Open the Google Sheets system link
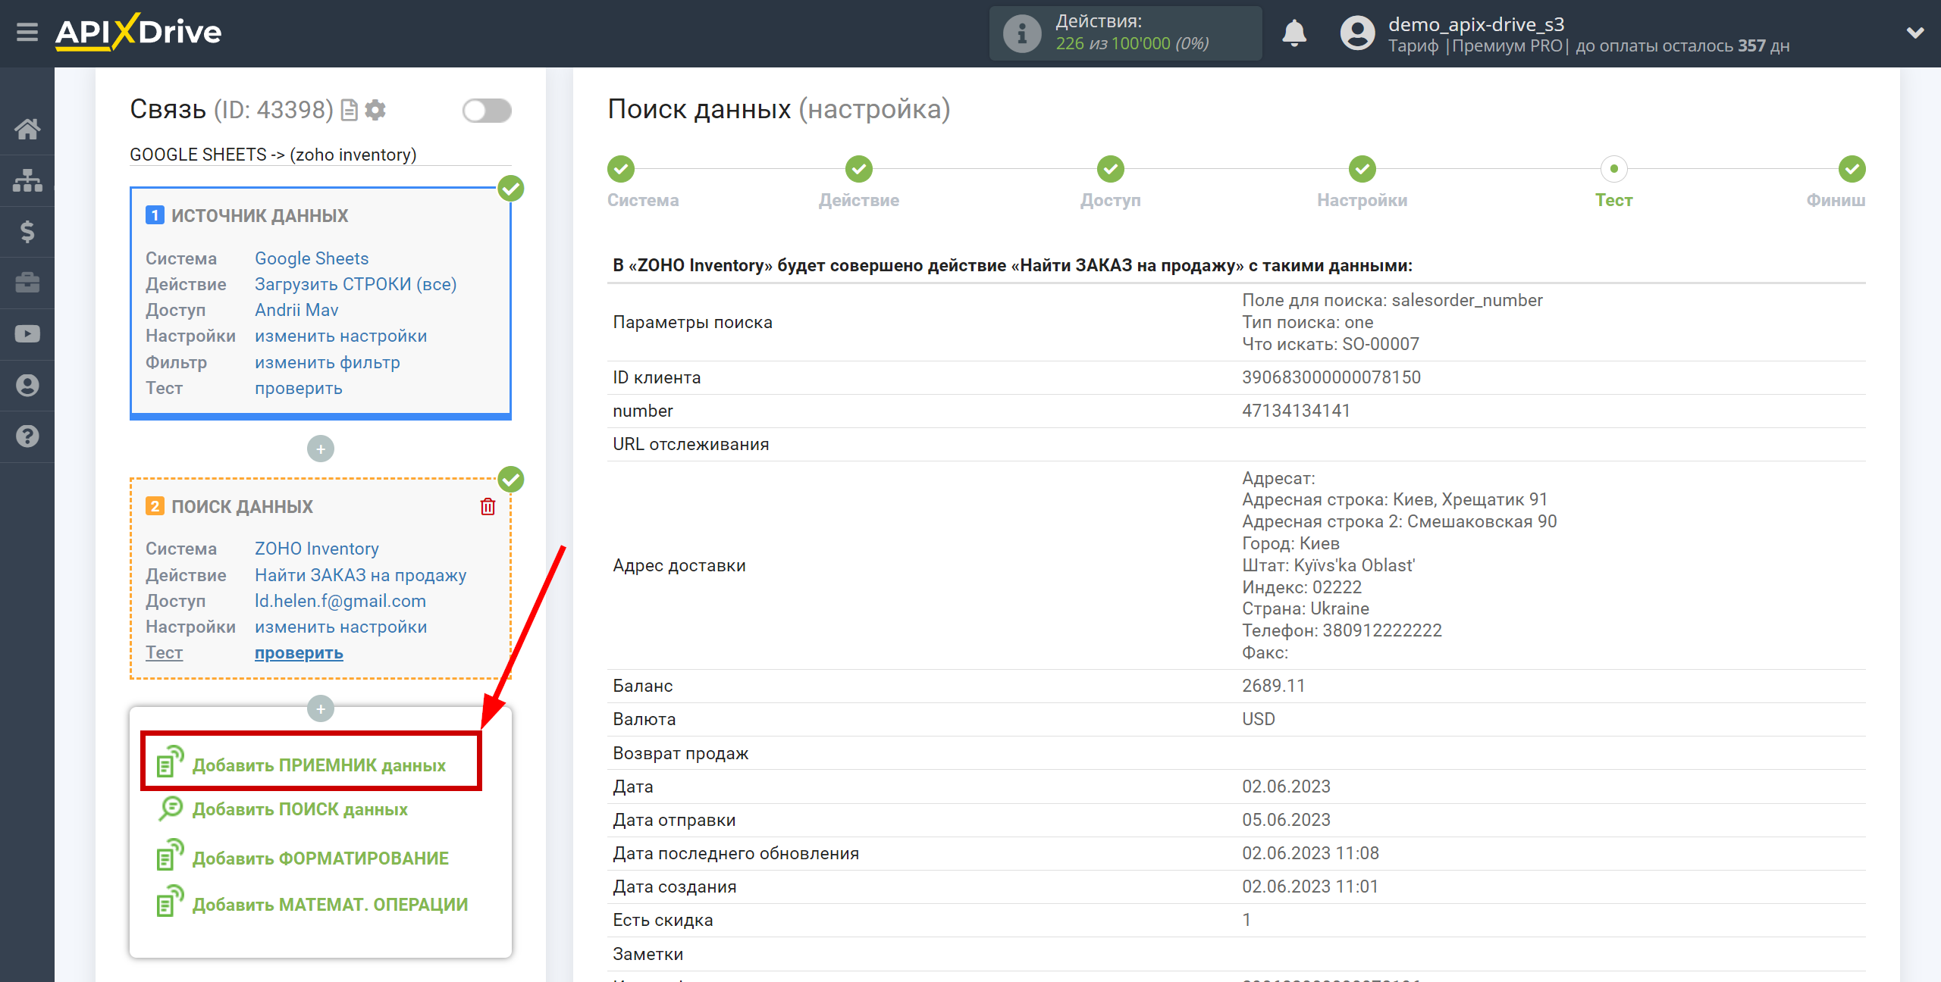The height and width of the screenshot is (982, 1941). pyautogui.click(x=312, y=258)
